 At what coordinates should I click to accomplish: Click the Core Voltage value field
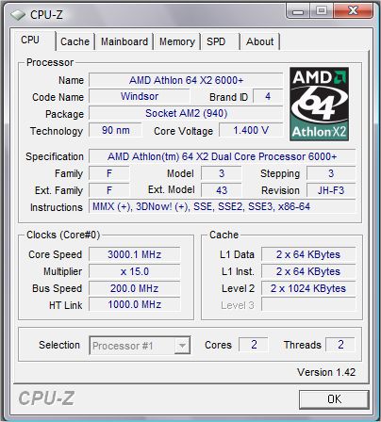click(251, 130)
